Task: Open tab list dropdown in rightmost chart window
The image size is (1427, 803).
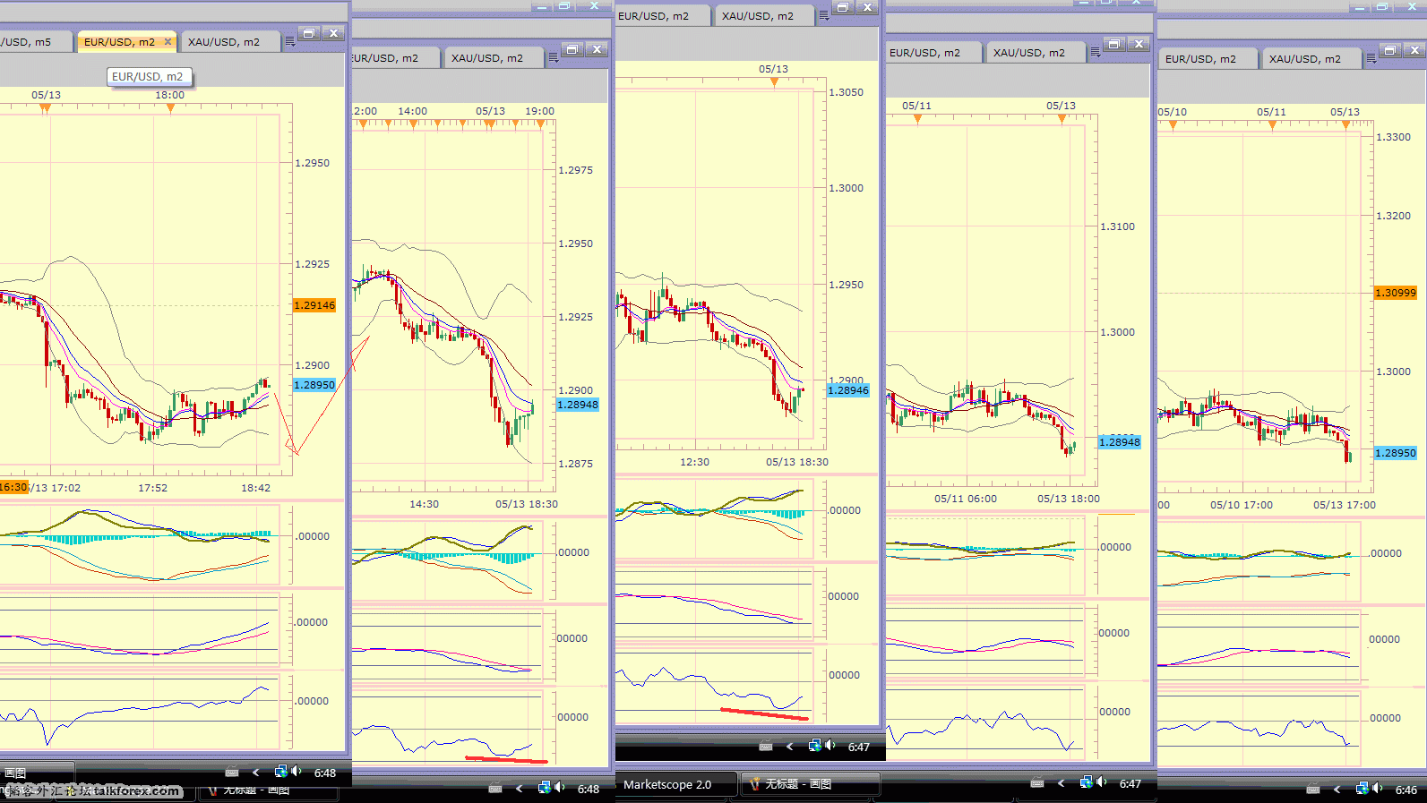Action: [1371, 59]
